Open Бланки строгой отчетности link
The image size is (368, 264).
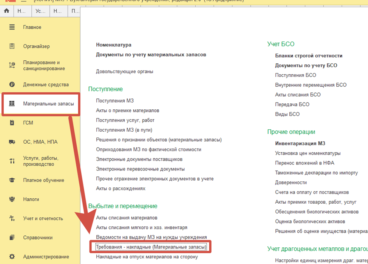pos(309,56)
